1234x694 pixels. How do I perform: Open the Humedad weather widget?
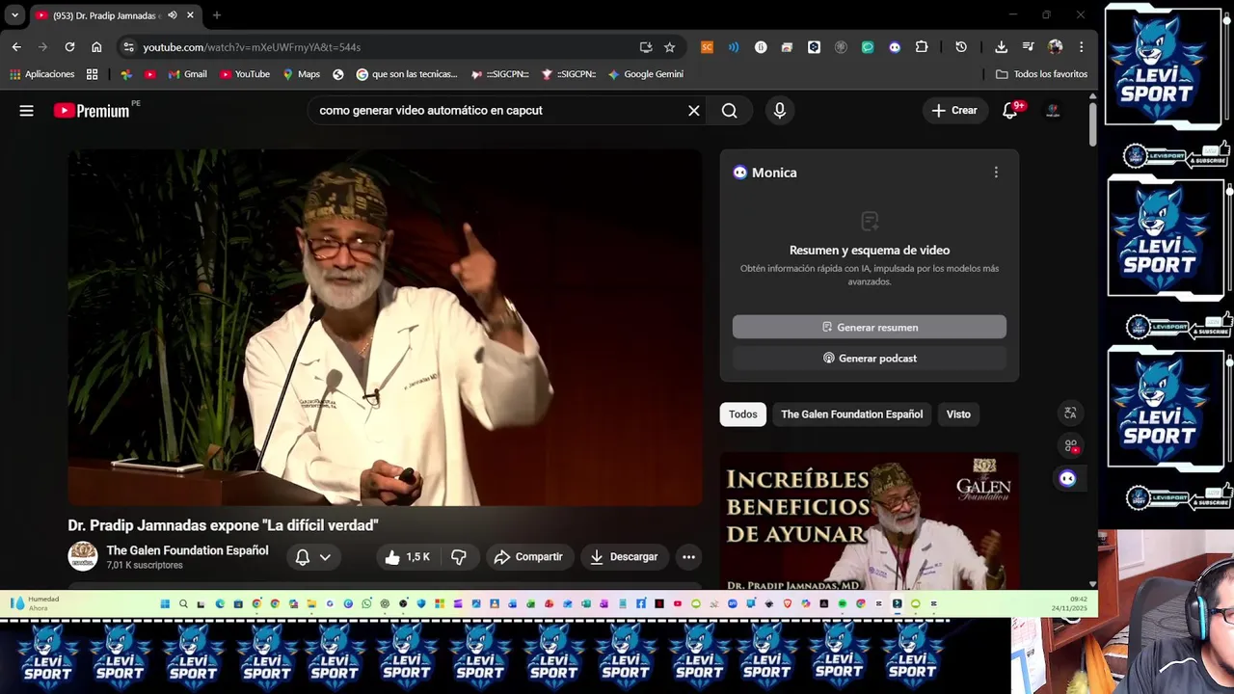(x=35, y=603)
